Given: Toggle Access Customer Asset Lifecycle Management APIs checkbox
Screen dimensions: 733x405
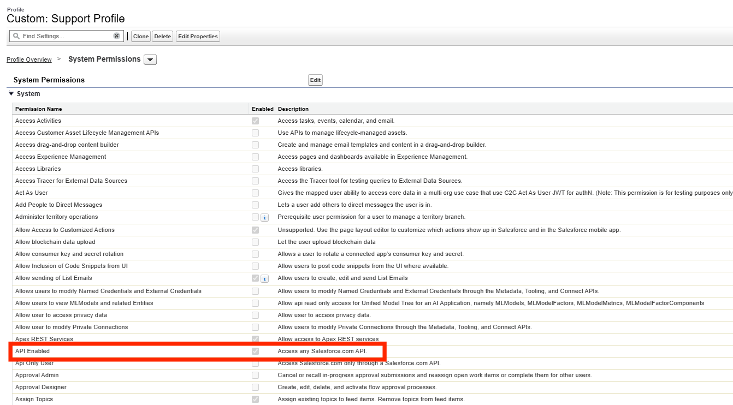Looking at the screenshot, I should tap(255, 133).
